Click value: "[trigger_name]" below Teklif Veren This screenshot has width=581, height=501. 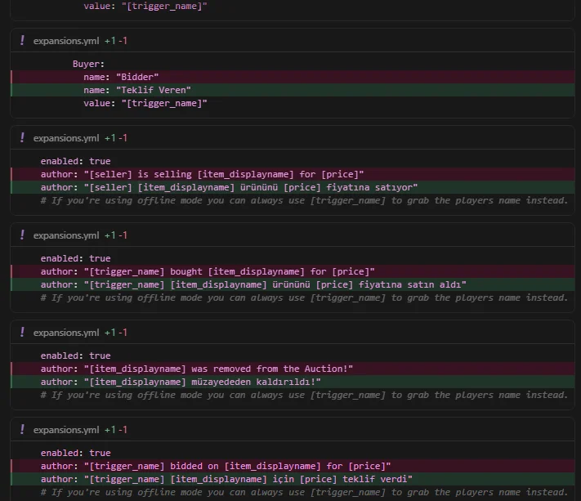[145, 103]
